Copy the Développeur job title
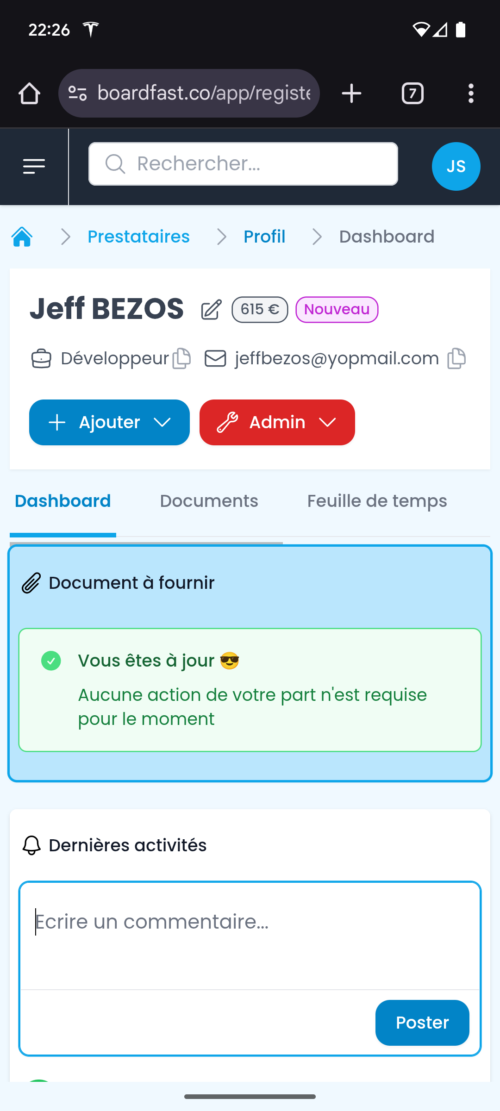 (181, 359)
